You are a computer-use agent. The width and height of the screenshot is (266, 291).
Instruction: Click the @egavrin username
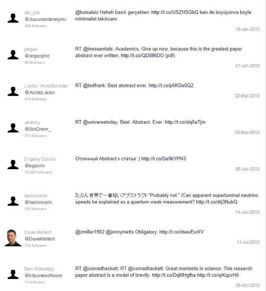point(35,166)
